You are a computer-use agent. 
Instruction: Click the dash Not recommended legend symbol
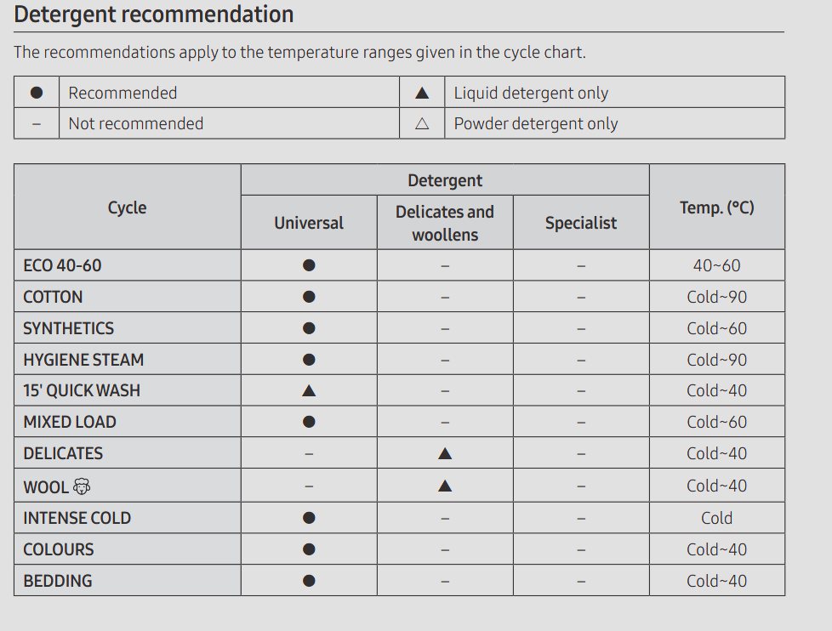coord(37,124)
